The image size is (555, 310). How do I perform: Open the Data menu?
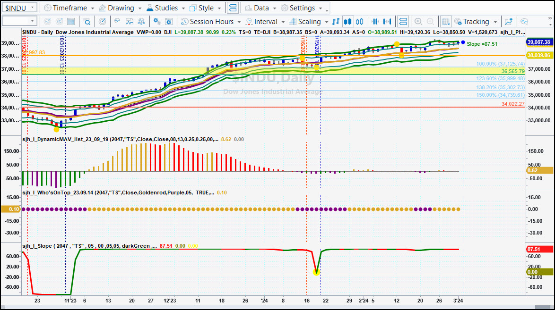click(260, 8)
